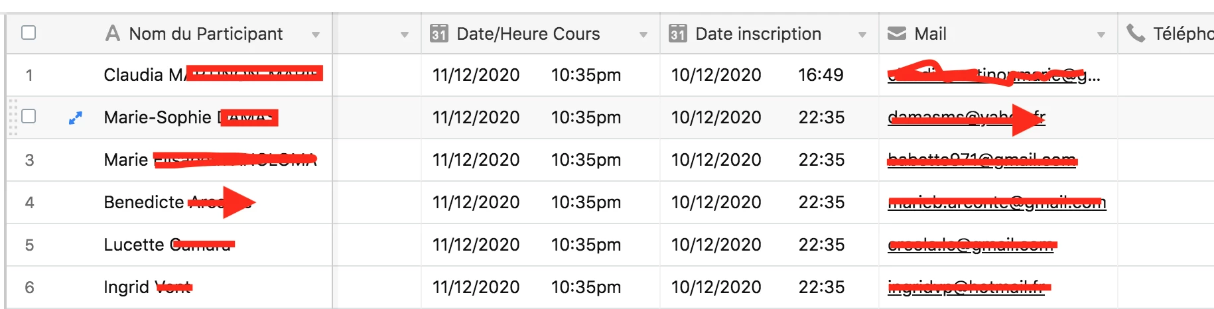Viewport: 1214px width, 309px height.
Task: Open the email link in row 6
Action: [966, 287]
